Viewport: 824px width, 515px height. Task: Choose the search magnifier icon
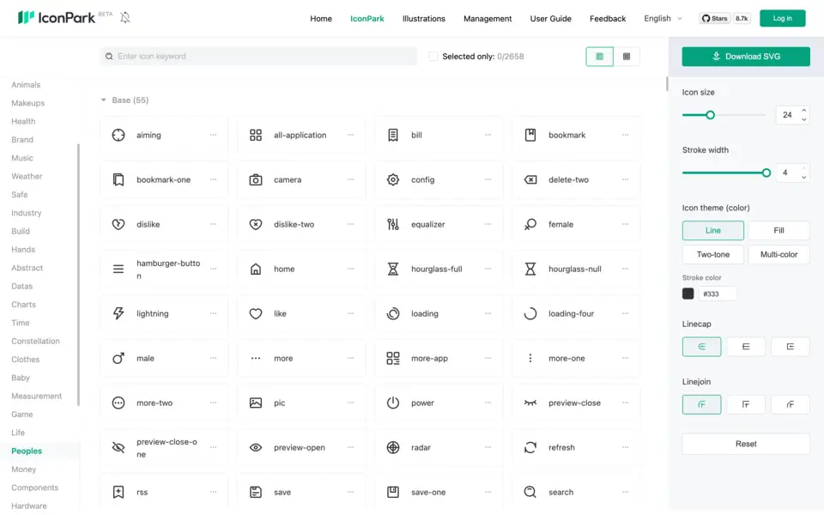tap(530, 493)
